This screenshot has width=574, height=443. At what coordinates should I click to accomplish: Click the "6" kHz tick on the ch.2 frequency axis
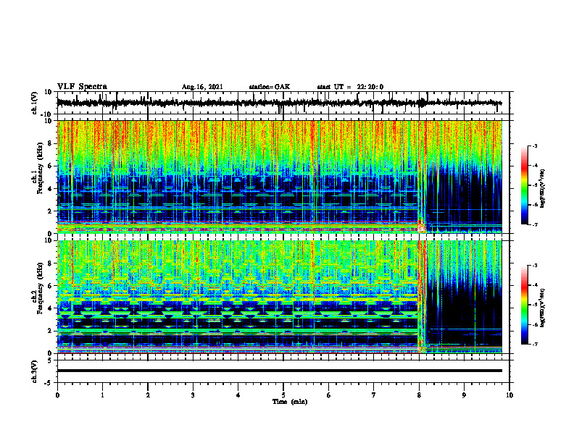51,286
